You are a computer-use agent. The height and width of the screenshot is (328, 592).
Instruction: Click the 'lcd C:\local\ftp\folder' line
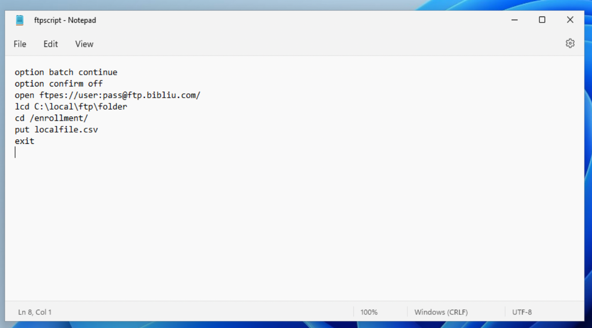[x=71, y=107]
